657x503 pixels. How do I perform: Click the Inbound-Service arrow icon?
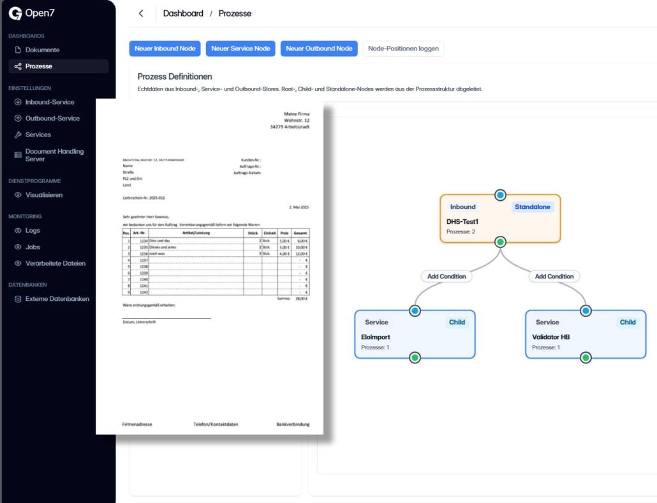[x=18, y=102]
